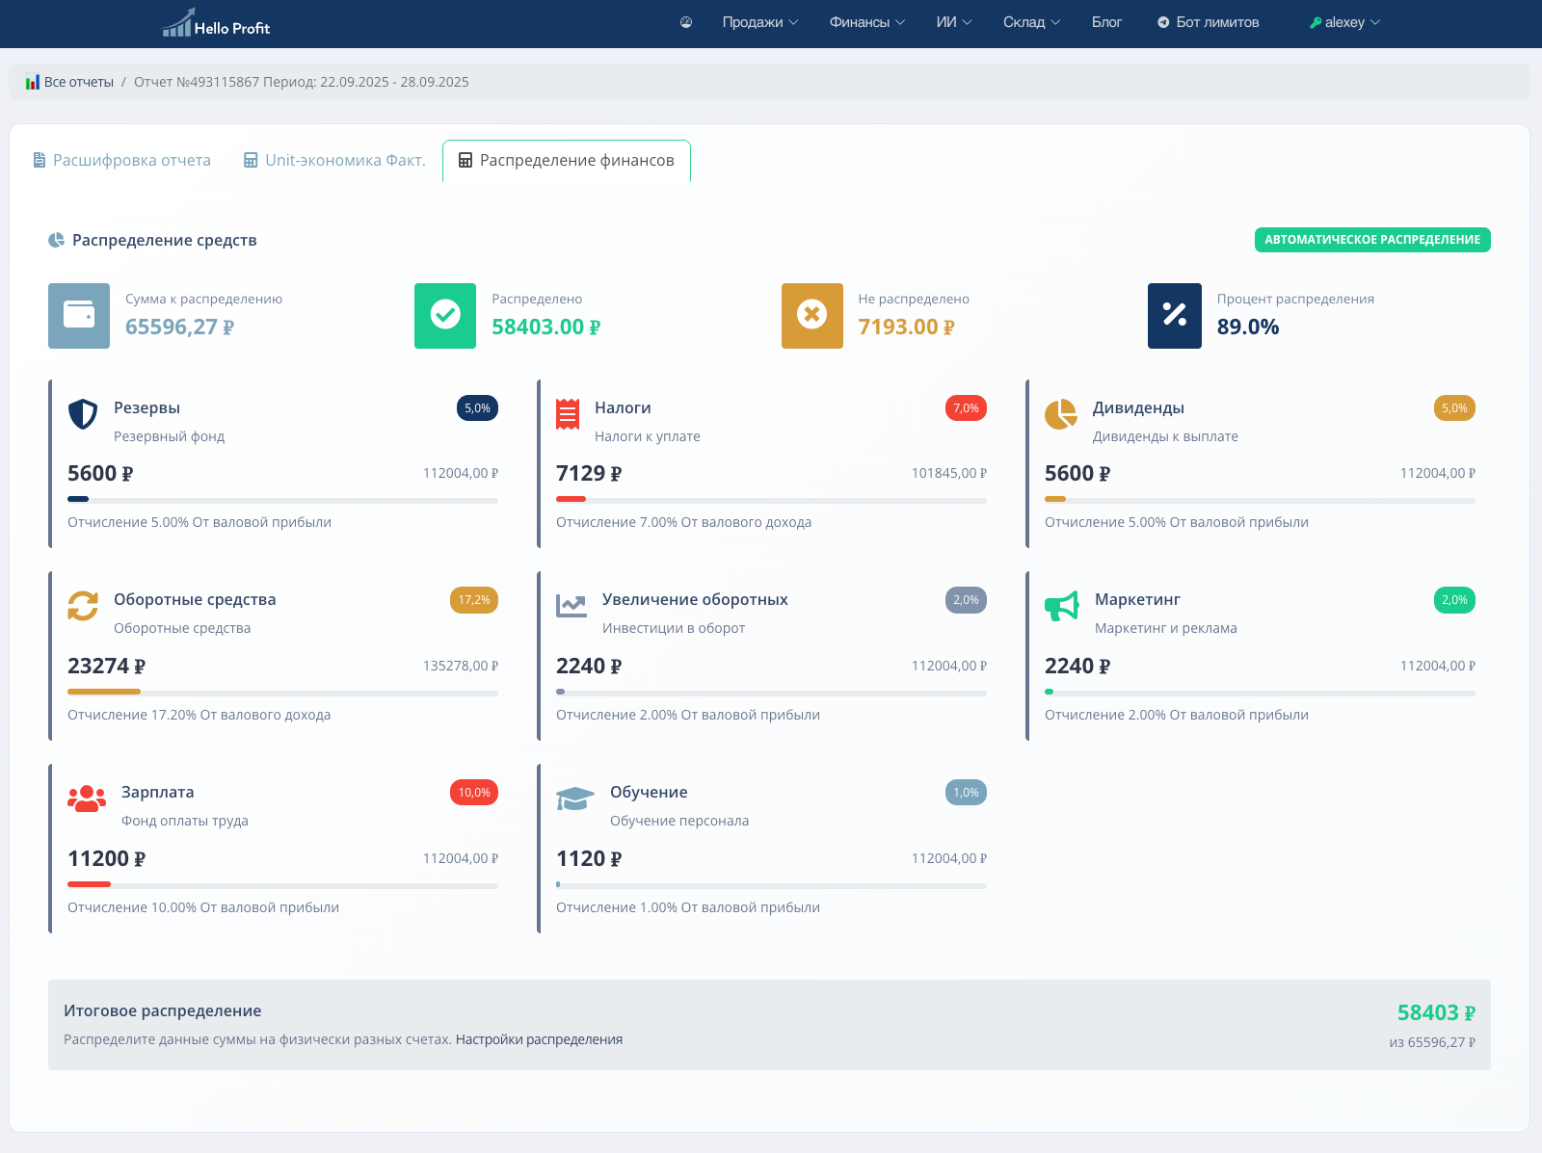The height and width of the screenshot is (1153, 1542).
Task: Click the green checkmark Распределено icon
Action: (x=445, y=316)
